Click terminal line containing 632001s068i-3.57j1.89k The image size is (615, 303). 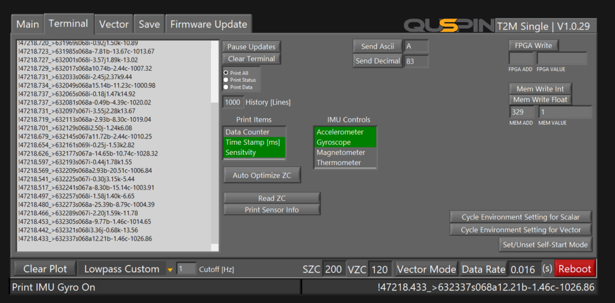[x=78, y=60]
